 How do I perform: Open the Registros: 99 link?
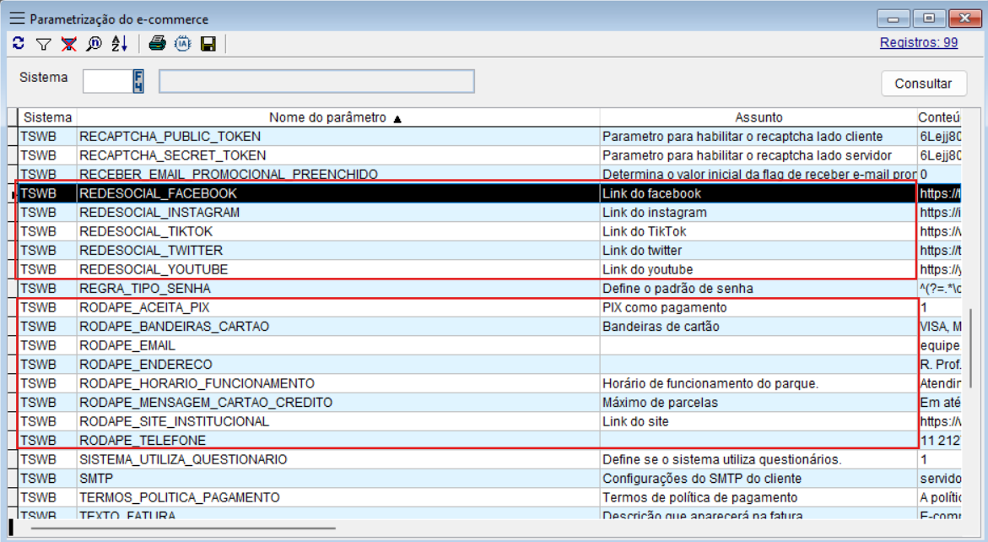[x=918, y=42]
